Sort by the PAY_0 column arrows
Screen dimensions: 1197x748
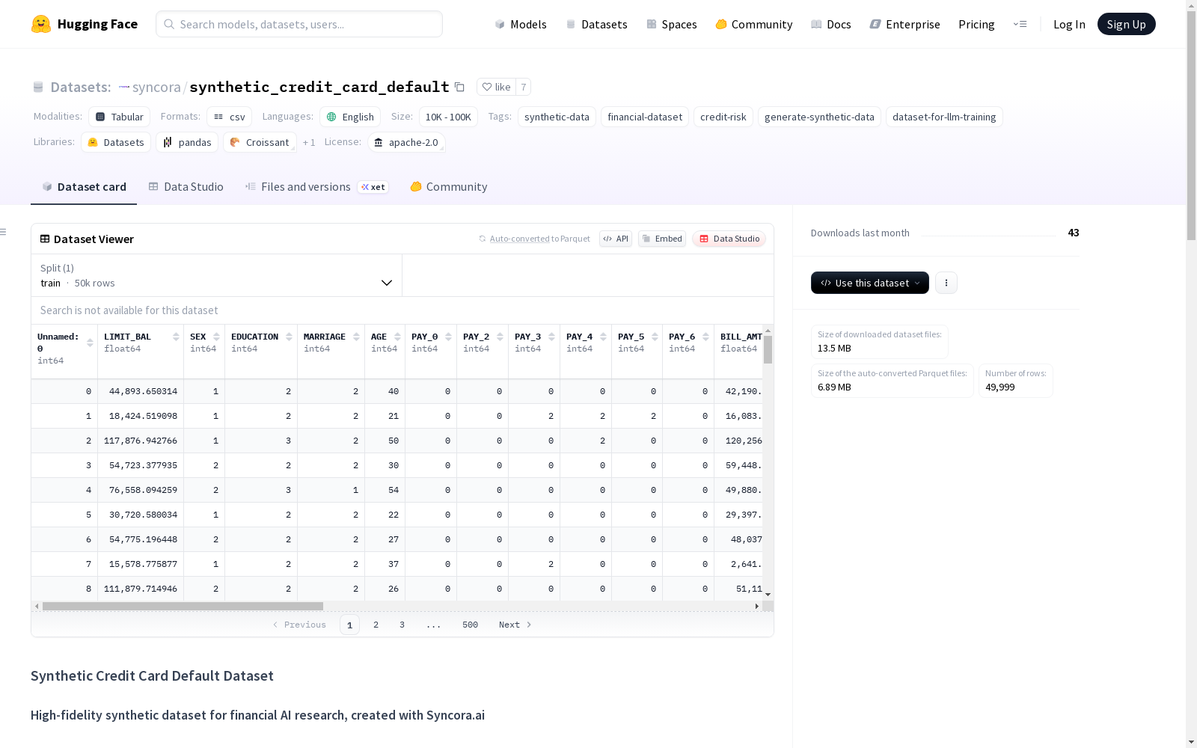(x=448, y=337)
